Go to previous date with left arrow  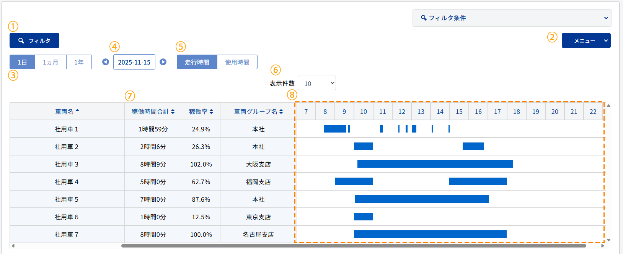coord(106,62)
